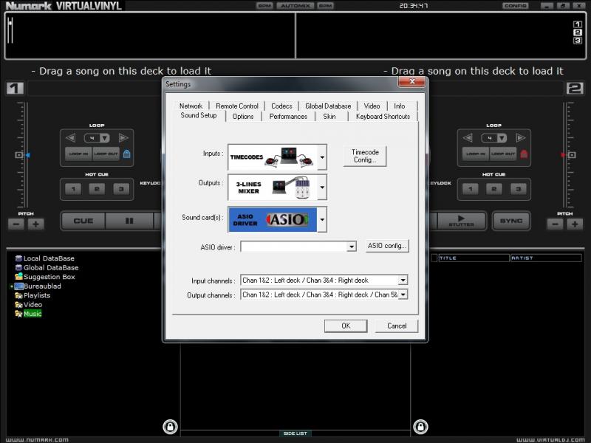Open the Local DataBase folder
Image resolution: width=591 pixels, height=443 pixels.
[x=45, y=258]
